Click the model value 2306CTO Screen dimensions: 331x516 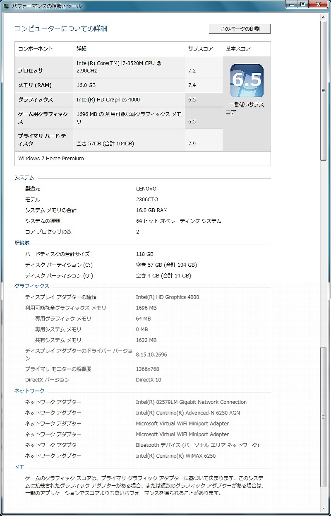[x=147, y=200]
